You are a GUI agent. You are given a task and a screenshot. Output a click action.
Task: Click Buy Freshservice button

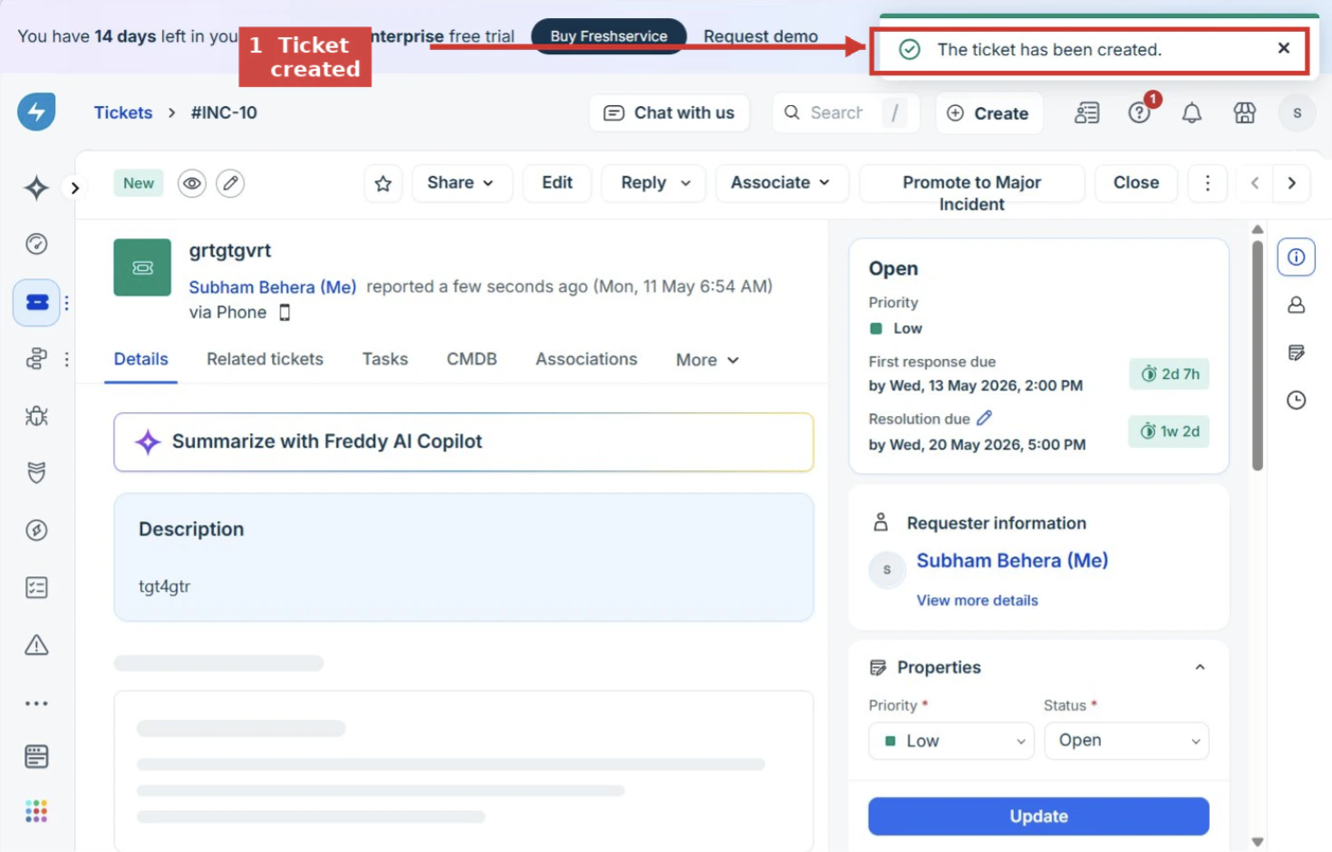click(609, 36)
